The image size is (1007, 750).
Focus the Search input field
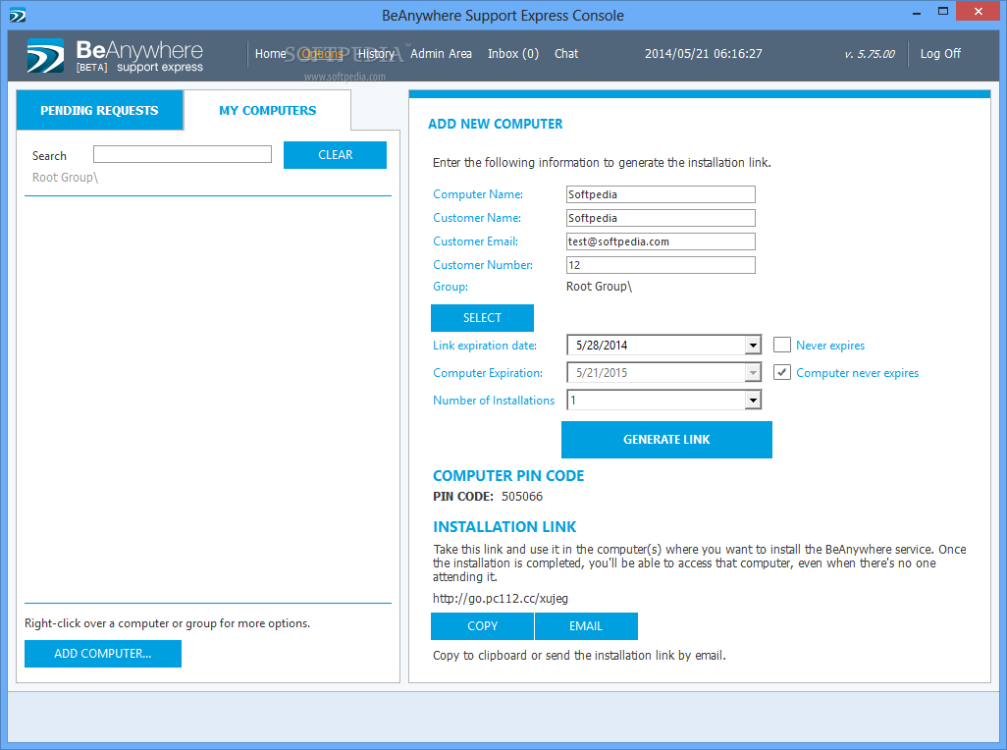click(183, 154)
